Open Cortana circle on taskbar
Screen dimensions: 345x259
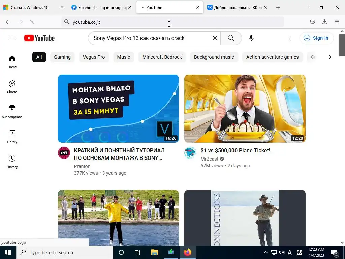coord(121,252)
